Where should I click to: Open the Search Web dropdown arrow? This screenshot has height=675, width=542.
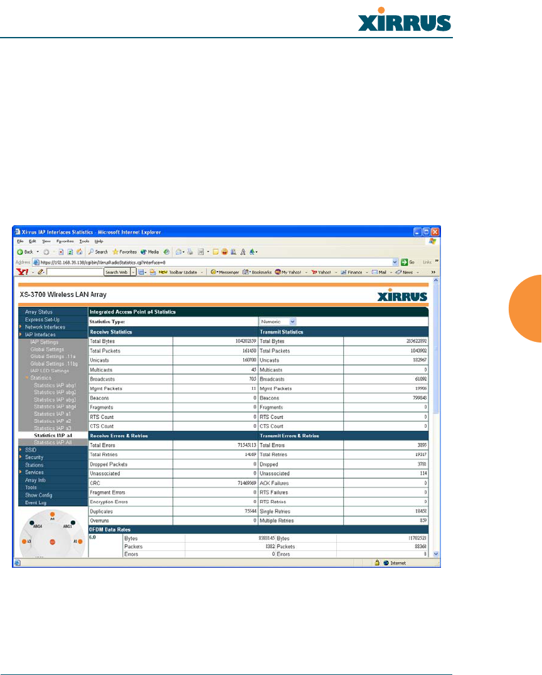133,272
